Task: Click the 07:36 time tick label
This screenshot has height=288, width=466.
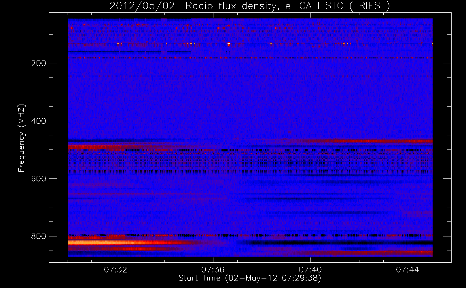Action: (213, 270)
